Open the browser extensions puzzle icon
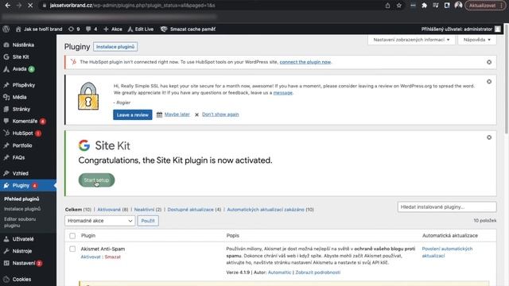The width and height of the screenshot is (509, 286). pos(424,6)
